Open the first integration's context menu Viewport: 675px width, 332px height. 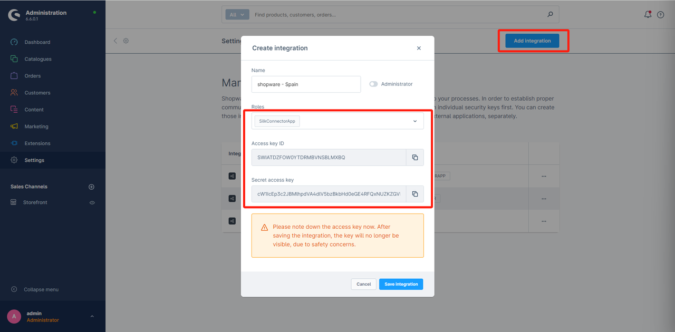pyautogui.click(x=543, y=176)
